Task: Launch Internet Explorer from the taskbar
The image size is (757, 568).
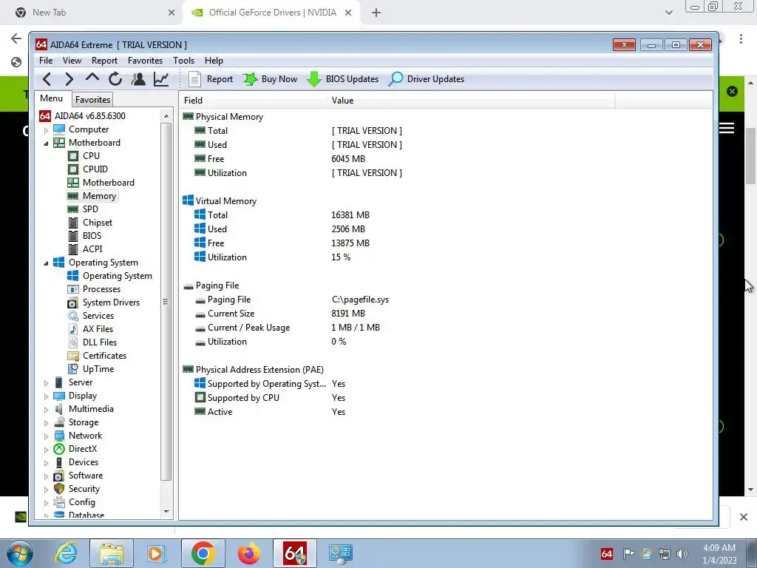Action: pyautogui.click(x=66, y=553)
